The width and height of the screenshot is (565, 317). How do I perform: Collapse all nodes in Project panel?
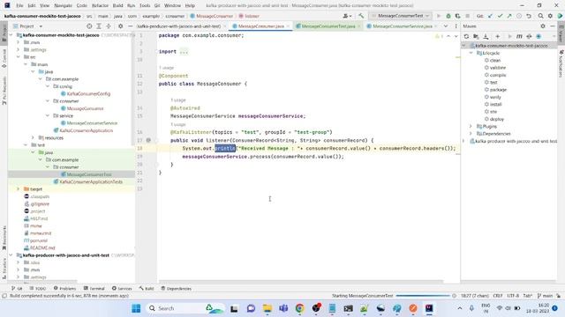click(109, 26)
